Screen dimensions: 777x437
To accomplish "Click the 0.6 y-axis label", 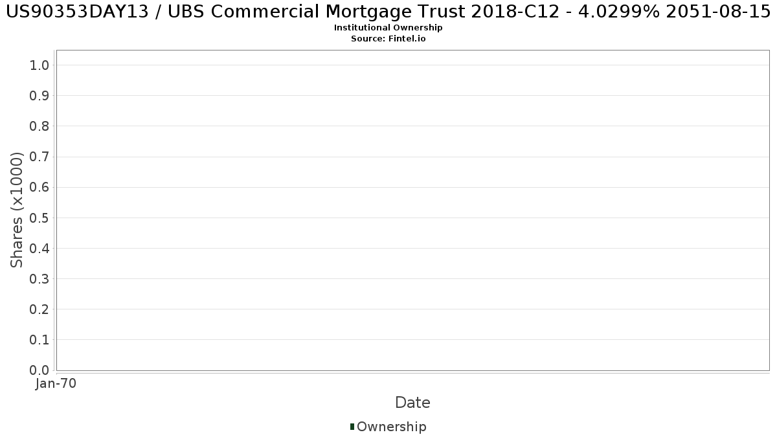I will (x=39, y=187).
